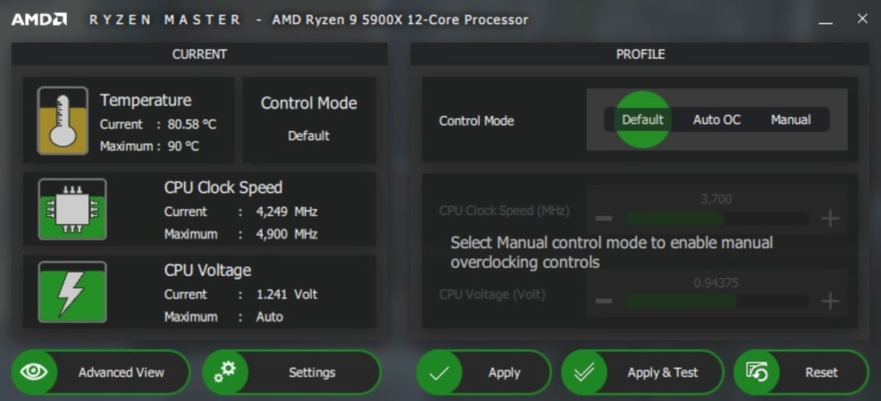
Task: Click the 0.94375 voltage value
Action: (x=716, y=283)
